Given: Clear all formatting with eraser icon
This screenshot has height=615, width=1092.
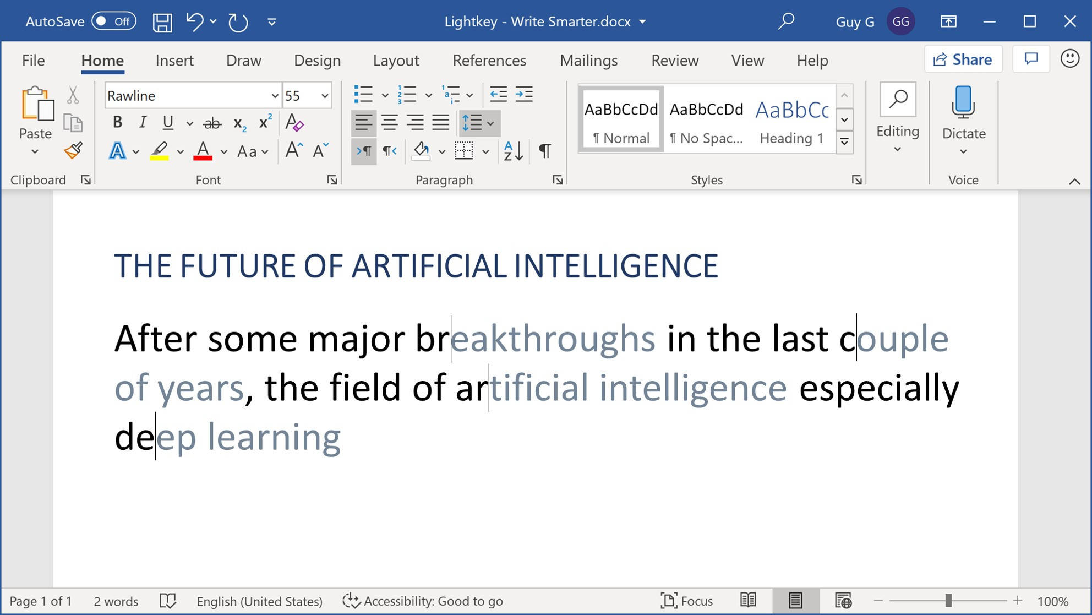Looking at the screenshot, I should coord(294,122).
